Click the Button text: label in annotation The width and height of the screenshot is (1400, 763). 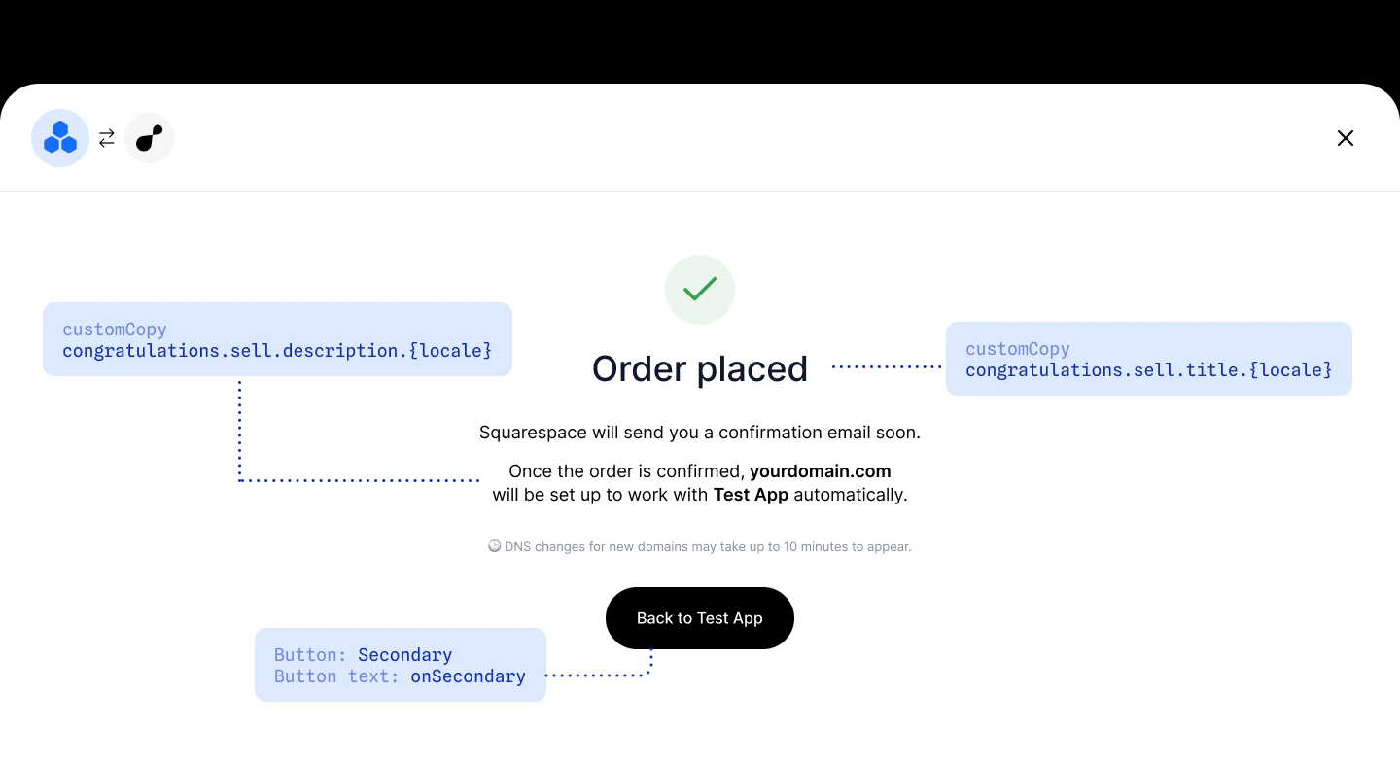(336, 676)
